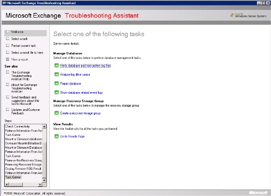Image resolution: width=271 pixels, height=196 pixels.
Task: Click the Steps list scroll right arrow
Action: 40,184
